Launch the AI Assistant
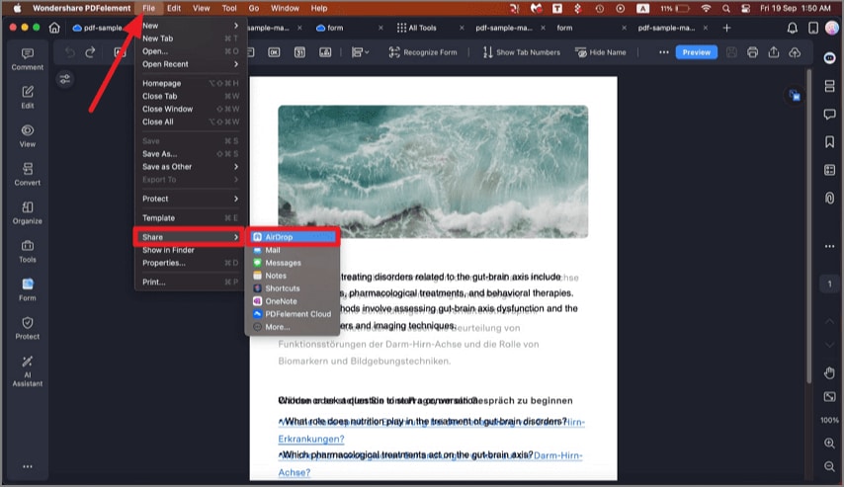Screen dimensions: 844x487 pyautogui.click(x=27, y=371)
